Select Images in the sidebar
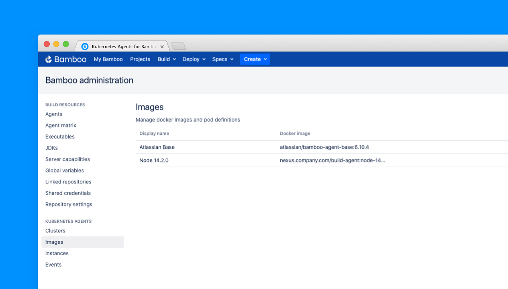This screenshot has height=289, width=508. (83, 242)
